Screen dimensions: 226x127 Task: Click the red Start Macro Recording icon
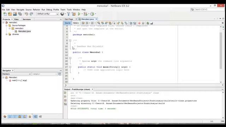(139, 23)
